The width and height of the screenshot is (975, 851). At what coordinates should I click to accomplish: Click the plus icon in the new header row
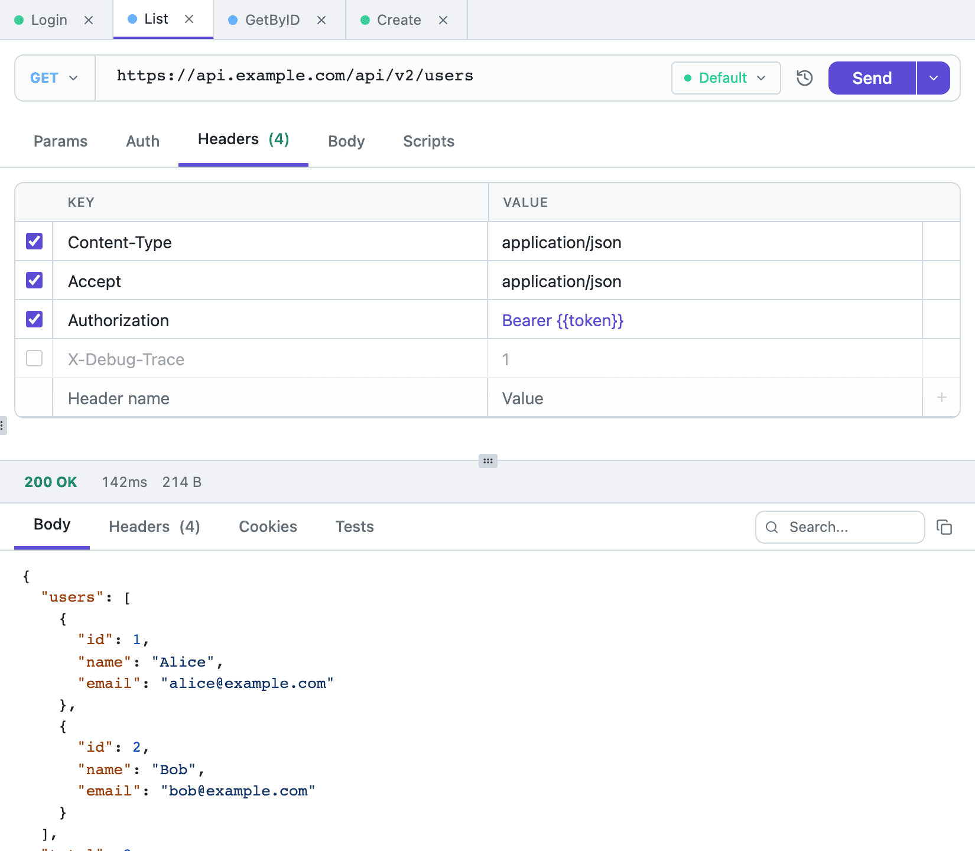coord(942,398)
